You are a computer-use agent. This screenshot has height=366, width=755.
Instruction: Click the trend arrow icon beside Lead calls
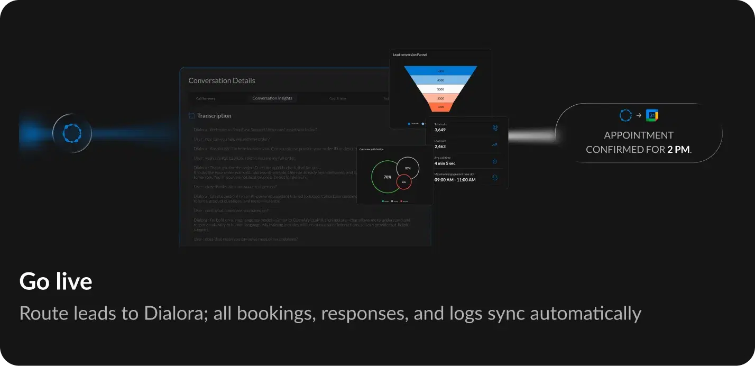[x=495, y=144]
